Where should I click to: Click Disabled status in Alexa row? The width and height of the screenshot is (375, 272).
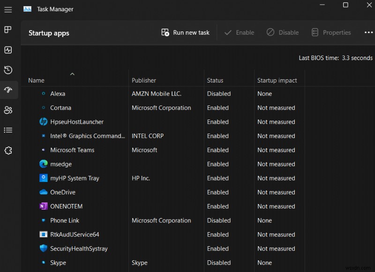(x=219, y=93)
